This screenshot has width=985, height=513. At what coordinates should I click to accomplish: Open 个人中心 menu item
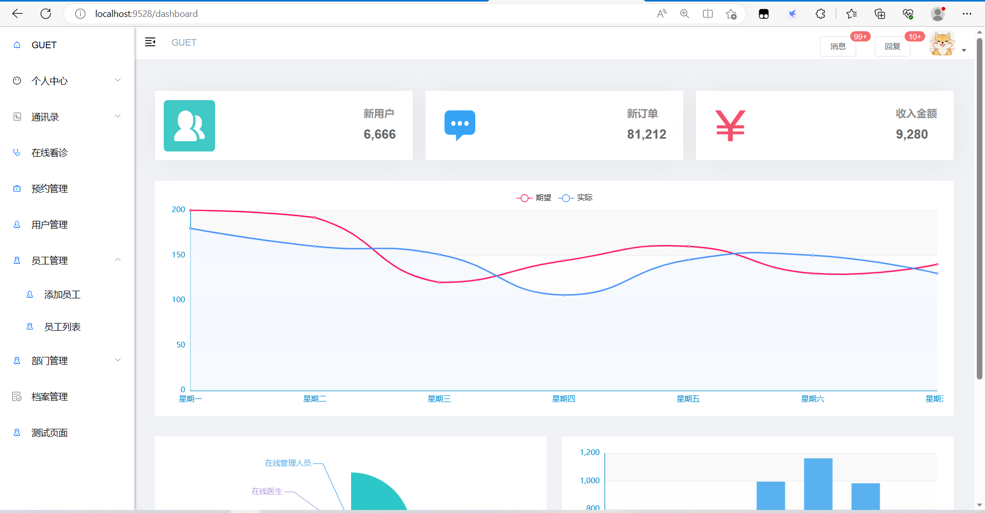click(x=67, y=81)
